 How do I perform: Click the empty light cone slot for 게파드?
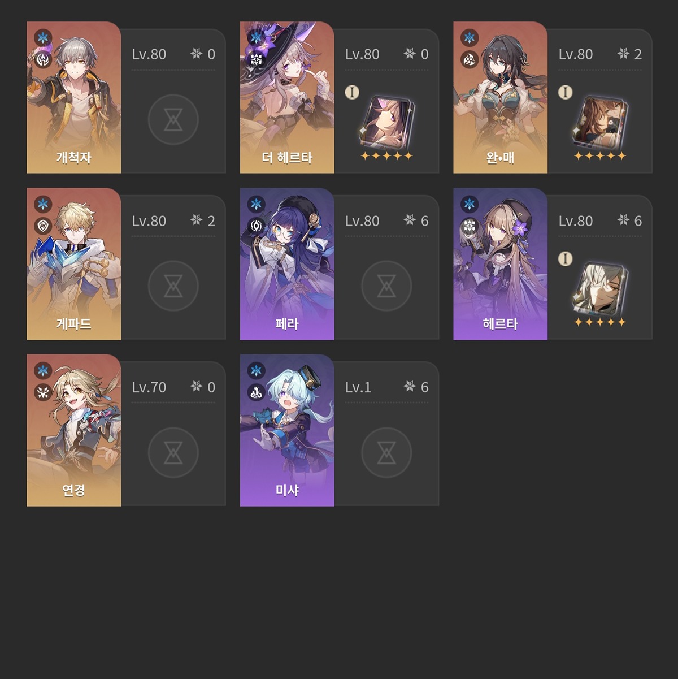[173, 286]
